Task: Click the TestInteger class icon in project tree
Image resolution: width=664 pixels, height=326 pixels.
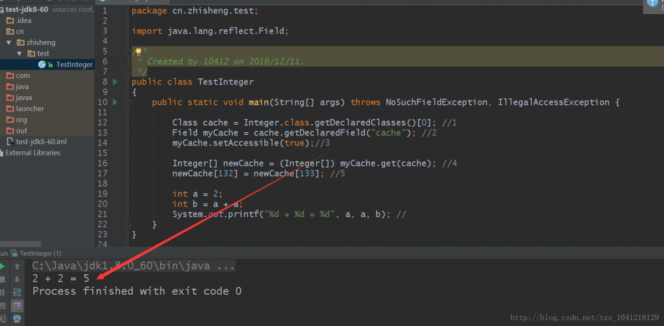Action: coord(41,64)
